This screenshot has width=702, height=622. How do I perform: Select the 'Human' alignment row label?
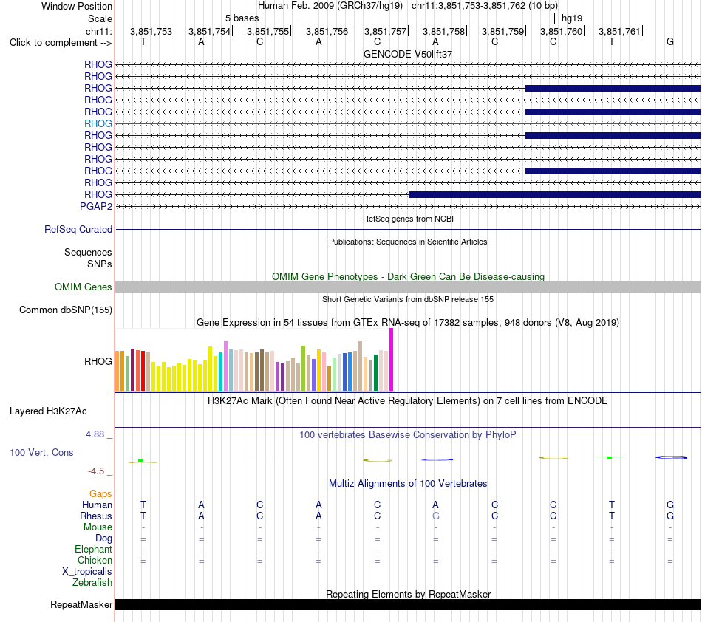(97, 505)
